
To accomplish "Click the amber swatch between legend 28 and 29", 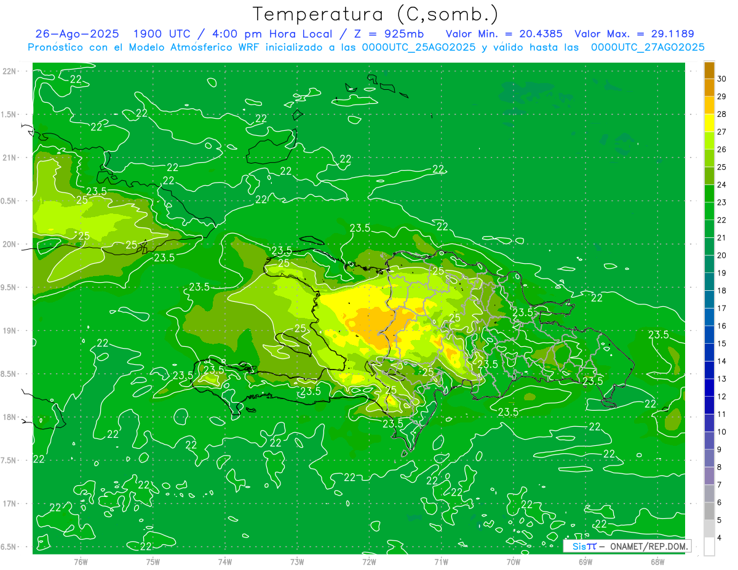I will [709, 105].
